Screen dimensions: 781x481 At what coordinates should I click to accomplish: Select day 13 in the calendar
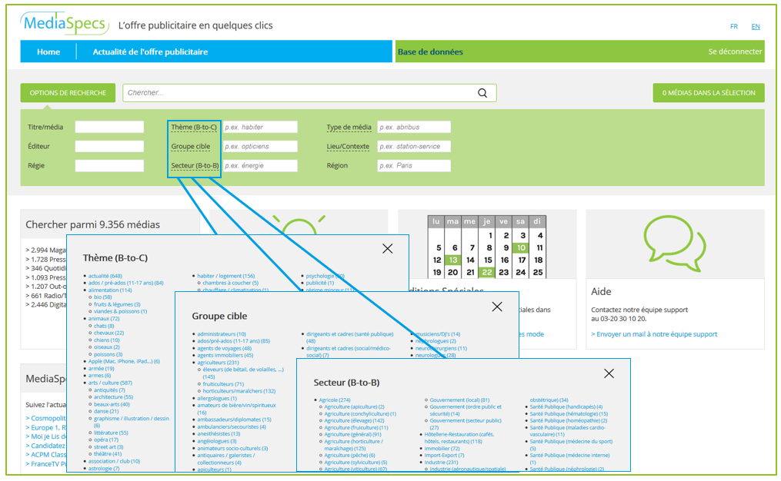click(454, 260)
